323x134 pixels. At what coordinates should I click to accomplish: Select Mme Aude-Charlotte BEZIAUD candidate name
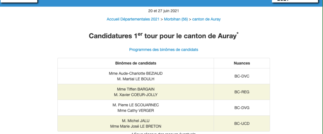(x=136, y=73)
